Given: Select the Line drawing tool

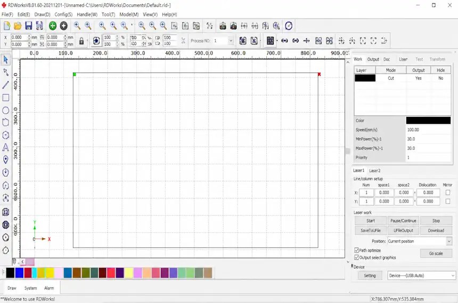Looking at the screenshot, I should [x=5, y=85].
